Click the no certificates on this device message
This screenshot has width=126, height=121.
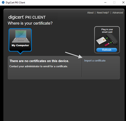tap(39, 61)
